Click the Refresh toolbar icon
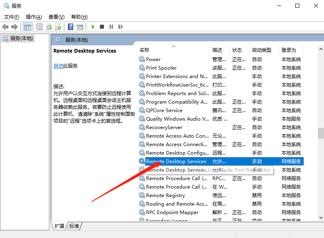The width and height of the screenshot is (324, 238). pos(49,27)
